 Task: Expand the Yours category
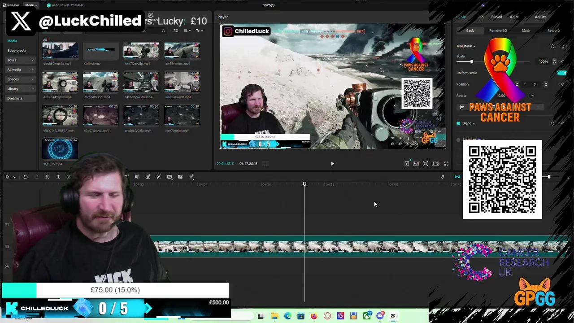20,60
